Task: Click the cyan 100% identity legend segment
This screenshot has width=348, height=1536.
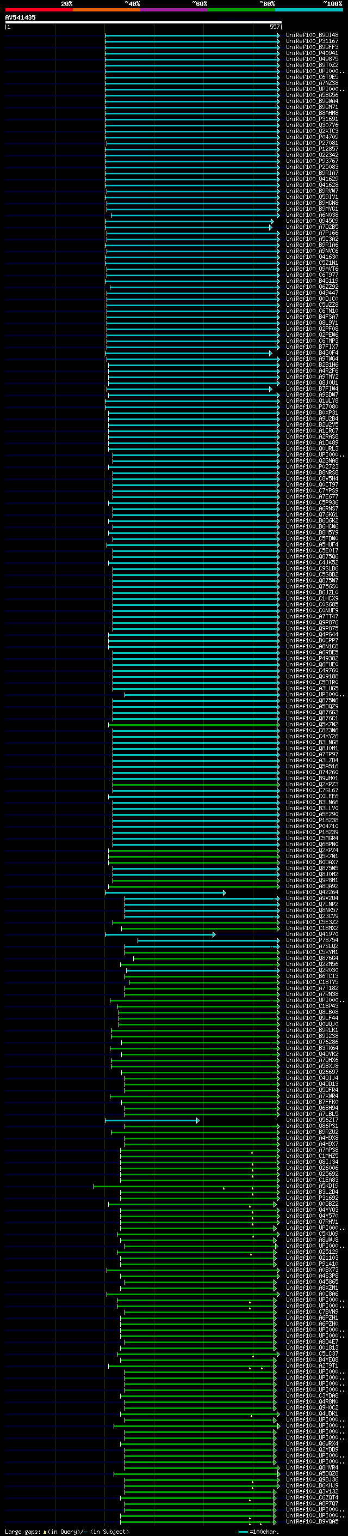Action: point(309,10)
